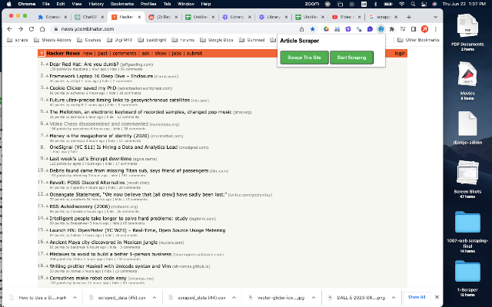Upvote Ancient Maya city story
This screenshot has width=492, height=307.
pos(48,243)
